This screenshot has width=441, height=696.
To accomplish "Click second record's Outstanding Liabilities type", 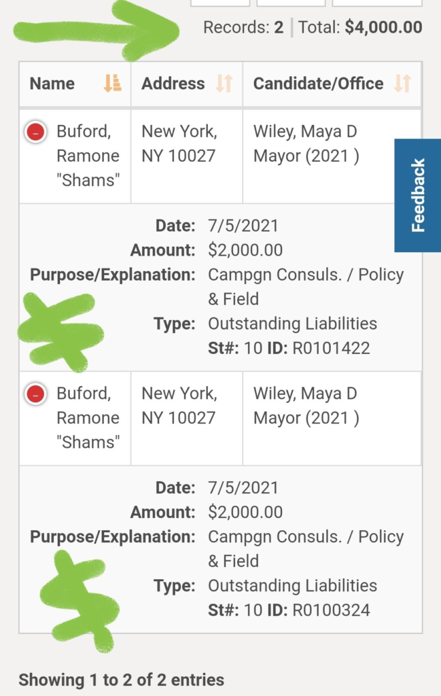I will (292, 585).
